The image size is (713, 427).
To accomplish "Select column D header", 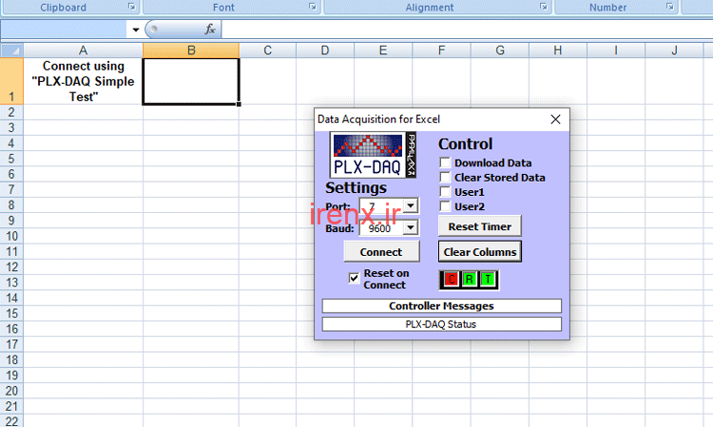I will click(325, 49).
